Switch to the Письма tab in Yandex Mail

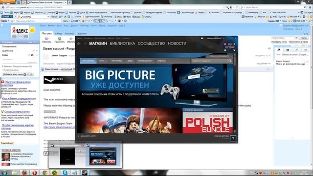pos(46,34)
